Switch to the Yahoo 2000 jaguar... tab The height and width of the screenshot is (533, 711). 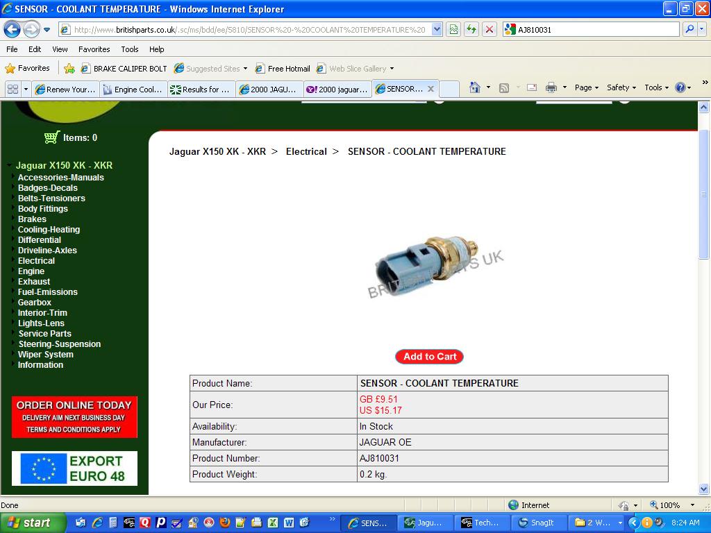(337, 90)
